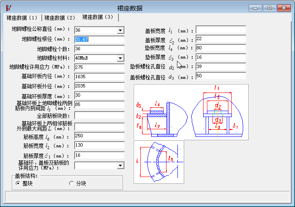Viewport: 295px width, 207px height.
Task: Click 地脚螺栓许用应力 field showing 275
Action: coord(99,68)
